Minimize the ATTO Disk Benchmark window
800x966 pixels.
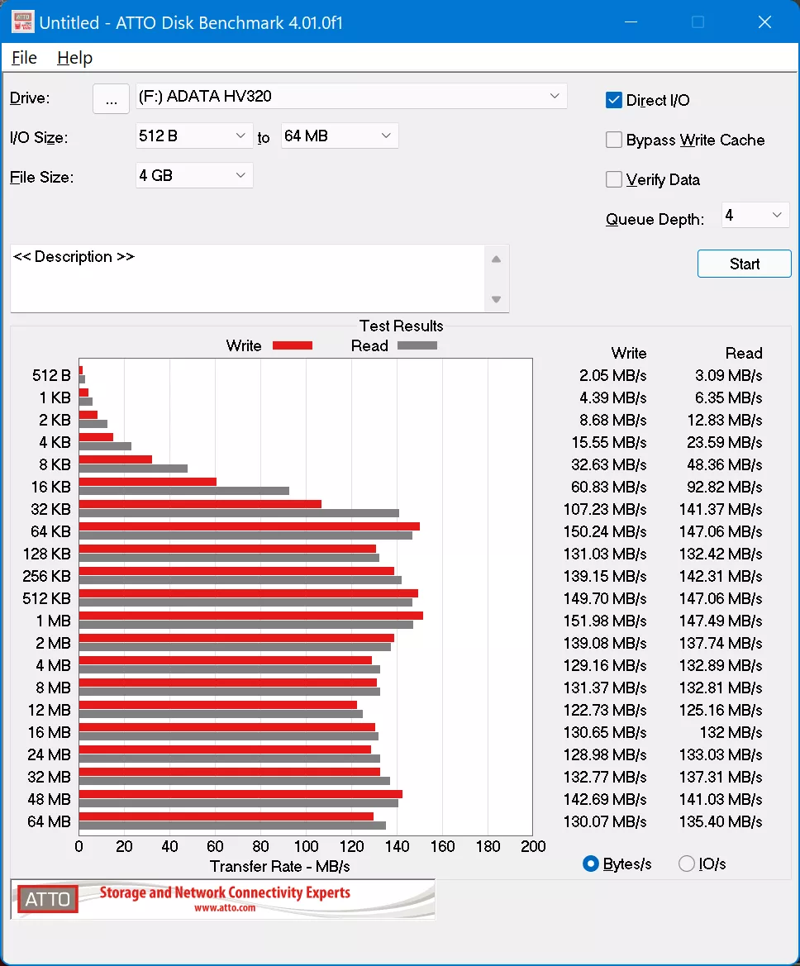tap(631, 22)
